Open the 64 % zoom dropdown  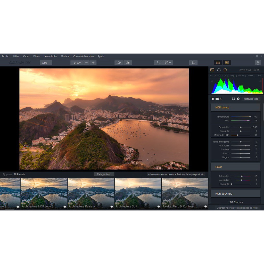click(77, 63)
